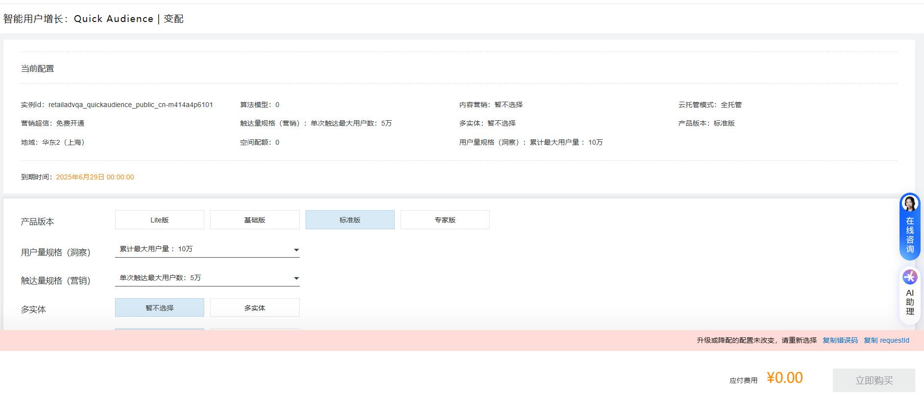Click the arrow of the 累计最大用户量 10万 selector
This screenshot has width=924, height=395.
tap(296, 250)
